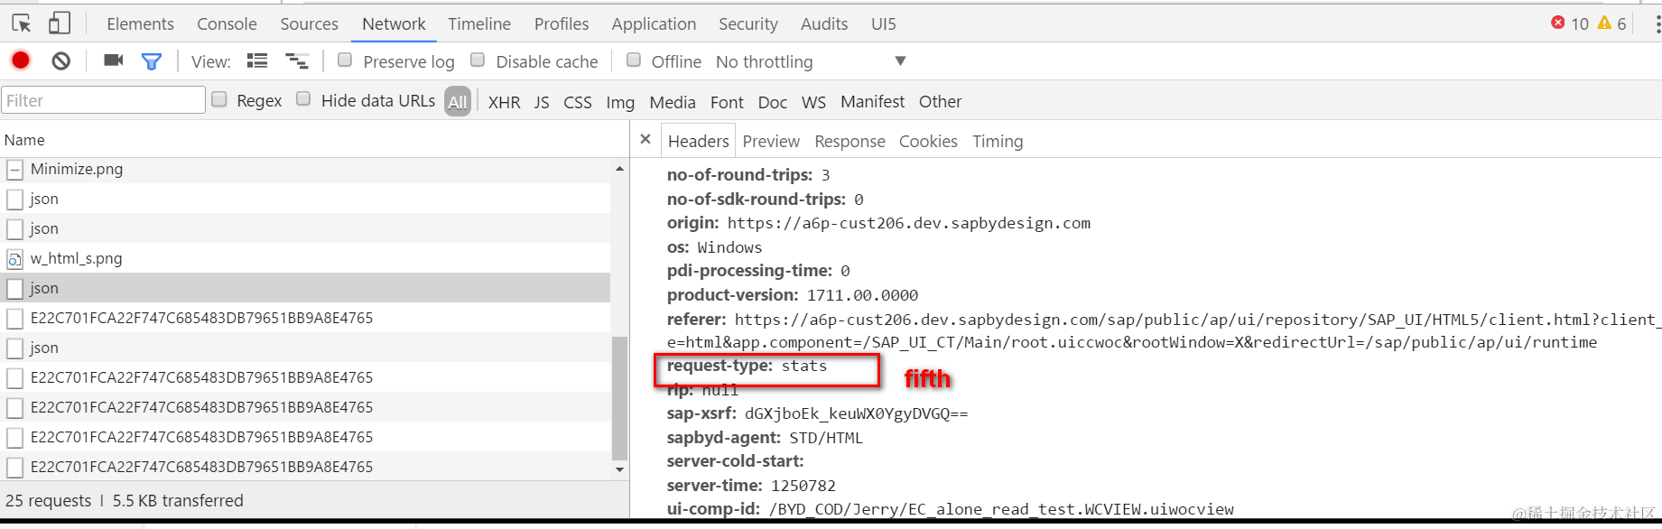The width and height of the screenshot is (1662, 529).
Task: Select the Minimize.png request row
Action: click(305, 169)
